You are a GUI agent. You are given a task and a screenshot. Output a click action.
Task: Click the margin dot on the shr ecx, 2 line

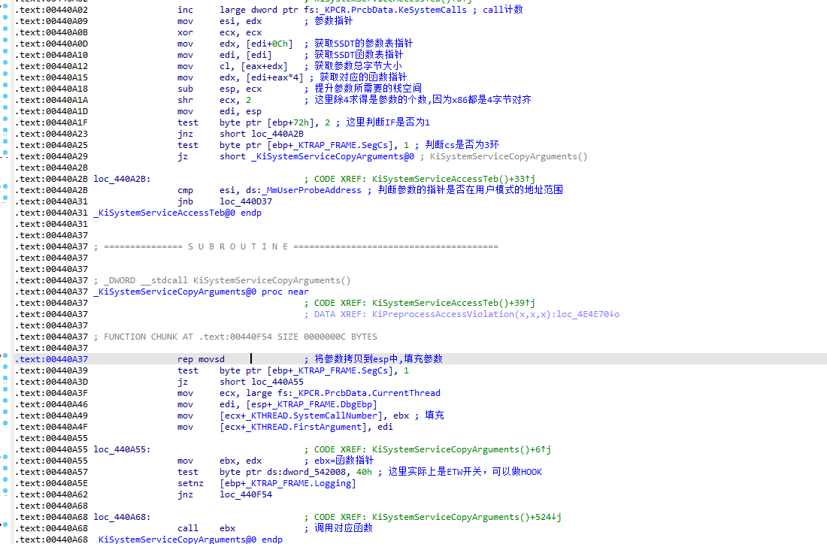coord(6,100)
